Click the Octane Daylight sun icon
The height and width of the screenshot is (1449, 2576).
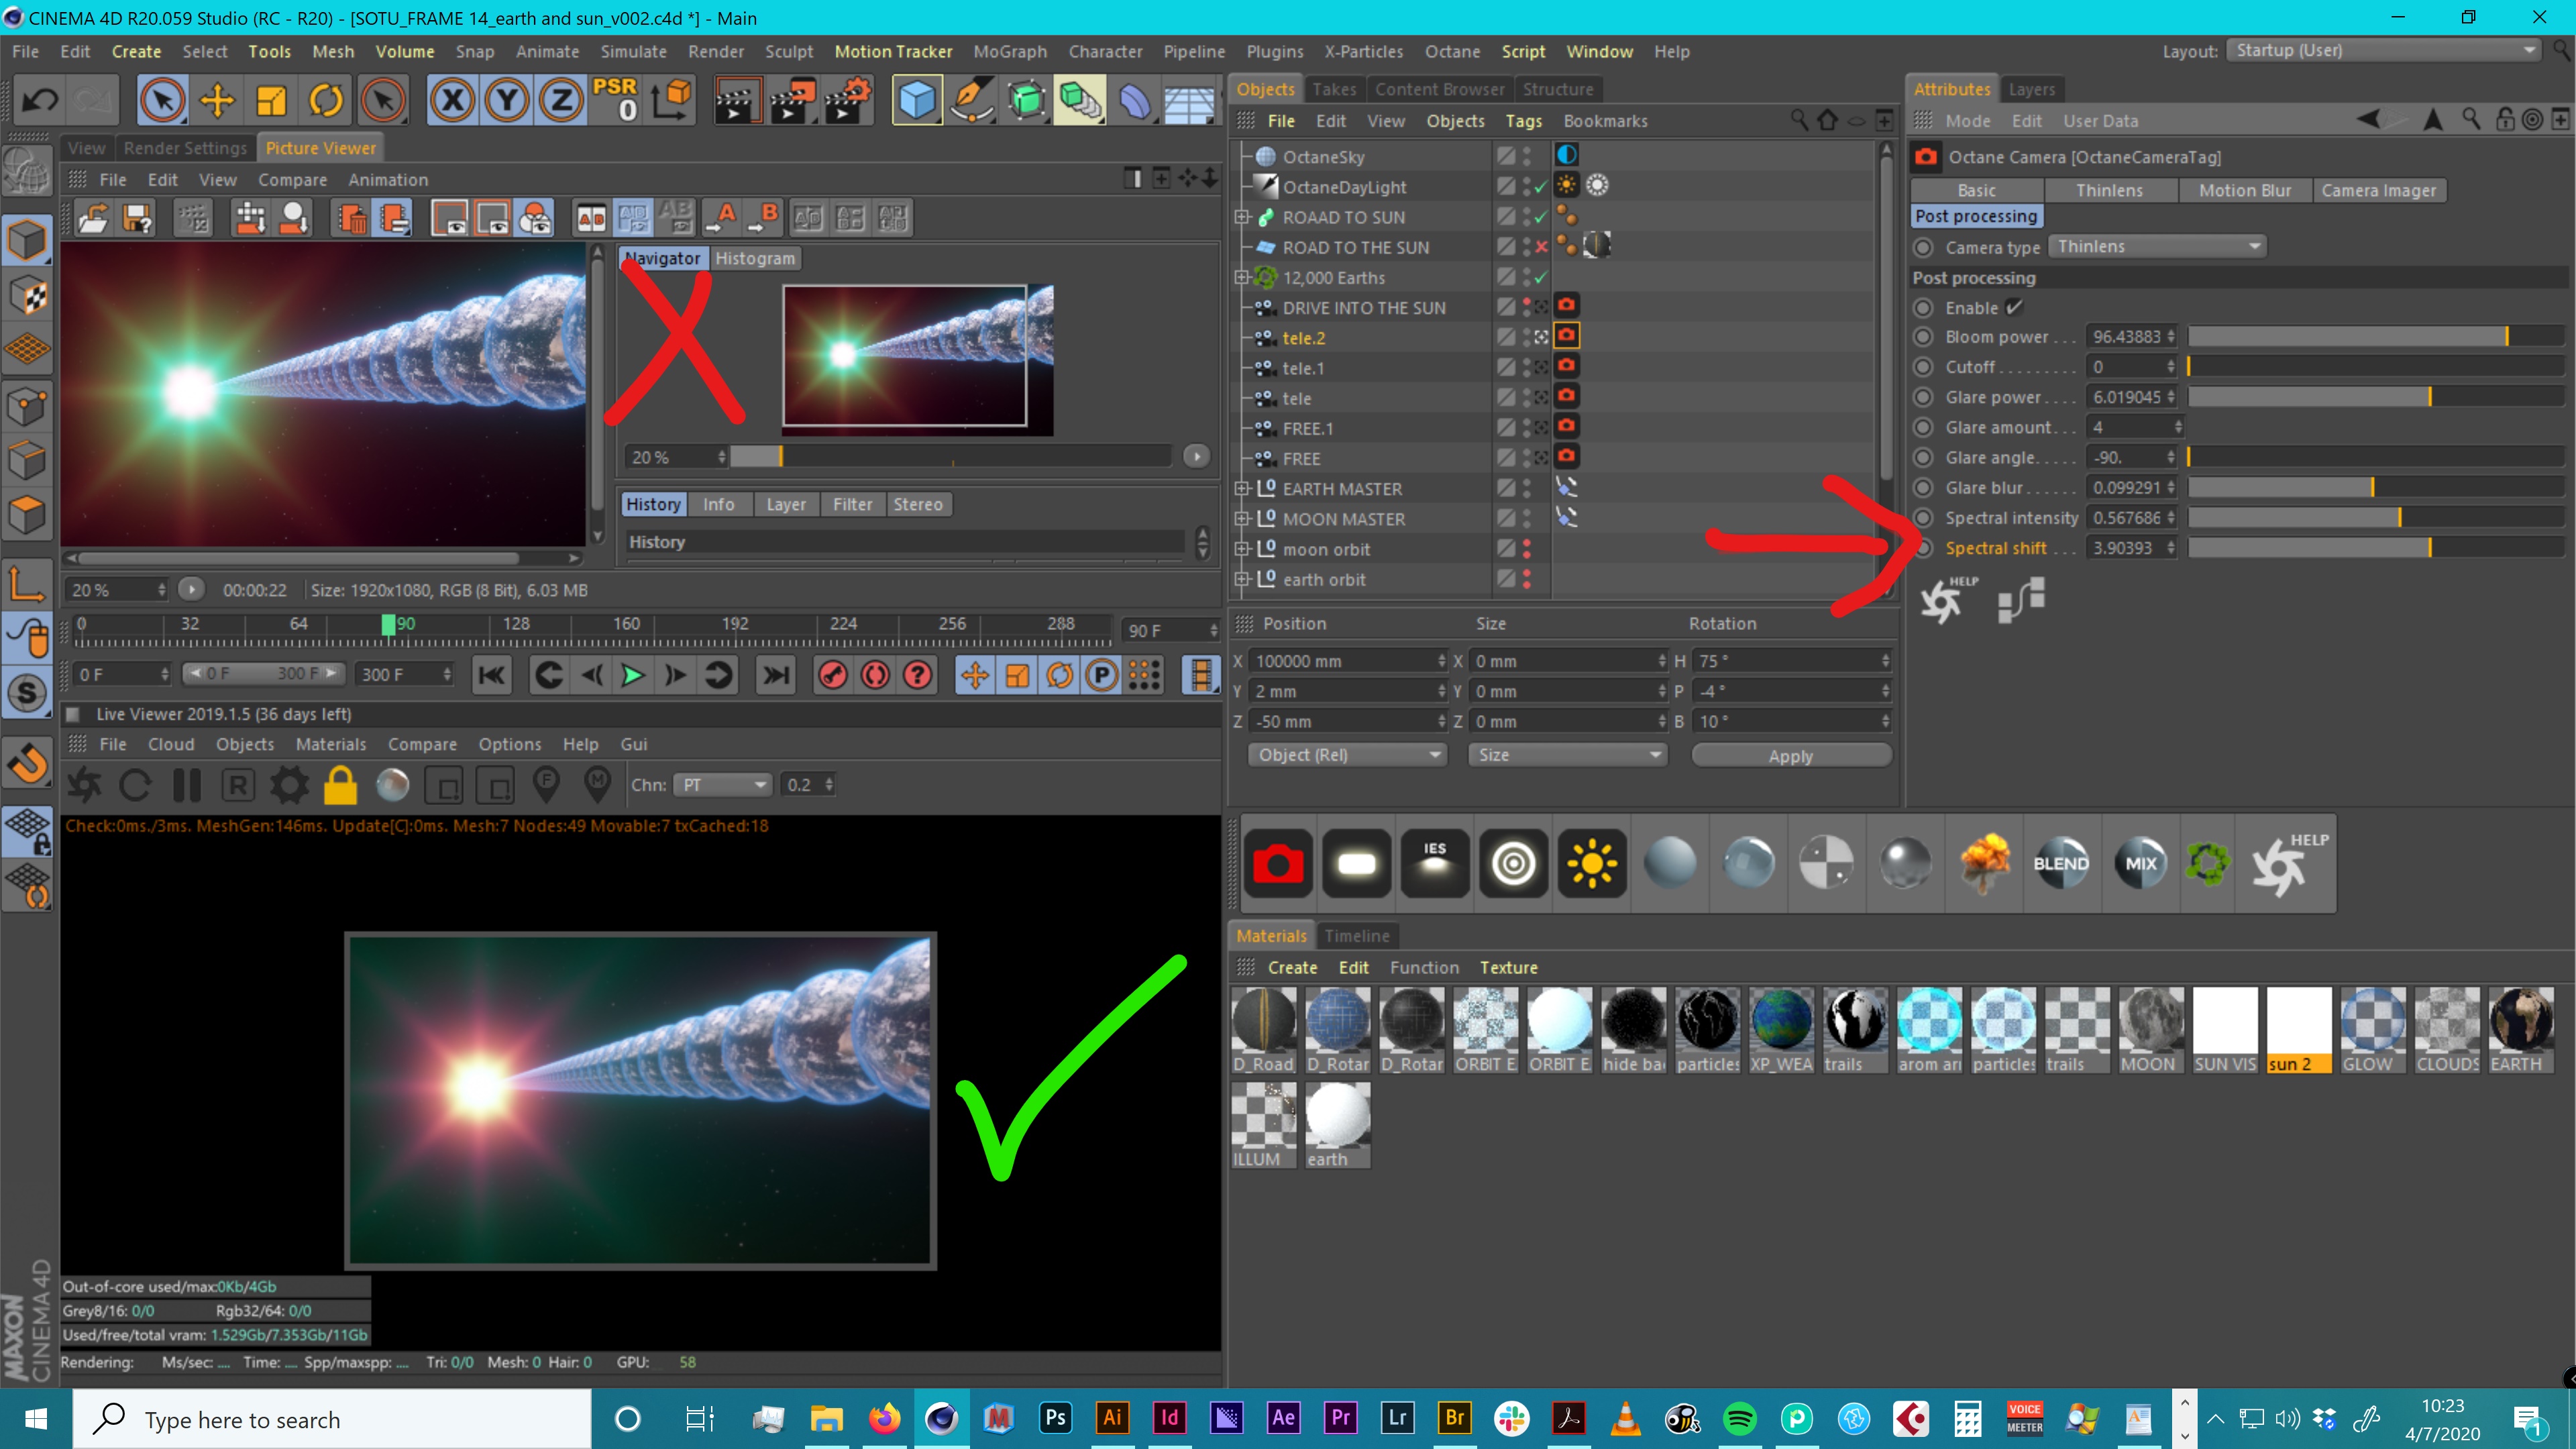click(x=1591, y=862)
